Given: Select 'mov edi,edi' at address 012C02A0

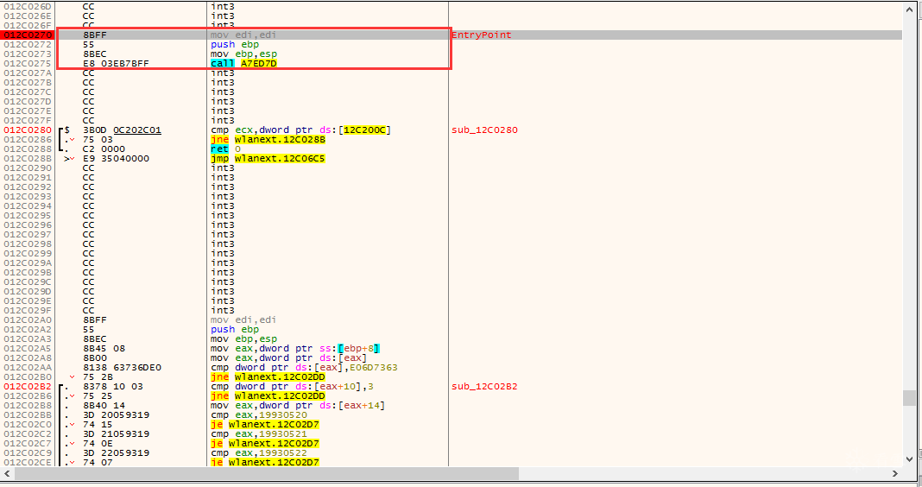Looking at the screenshot, I should tap(243, 320).
